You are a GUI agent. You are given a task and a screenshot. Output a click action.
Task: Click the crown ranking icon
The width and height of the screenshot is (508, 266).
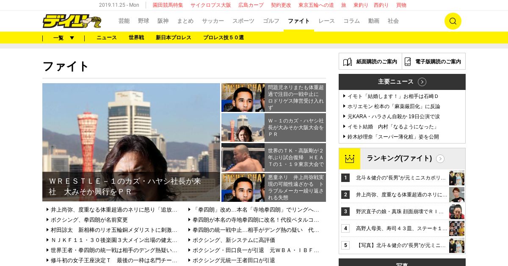[x=349, y=159]
